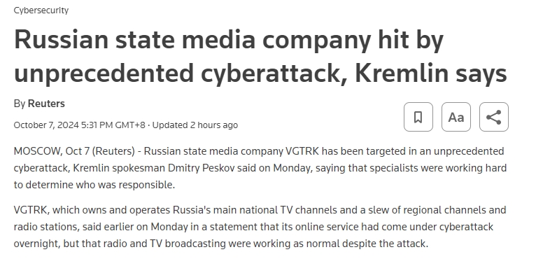Open the Cybersecurity section link

pos(41,10)
